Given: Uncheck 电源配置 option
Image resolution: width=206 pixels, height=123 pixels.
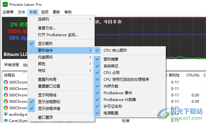Looking at the screenshot, I should point(130,113).
